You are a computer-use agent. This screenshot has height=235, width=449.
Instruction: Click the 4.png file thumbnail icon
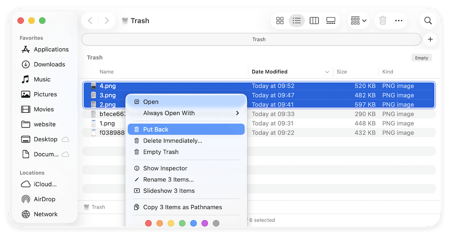pos(93,86)
